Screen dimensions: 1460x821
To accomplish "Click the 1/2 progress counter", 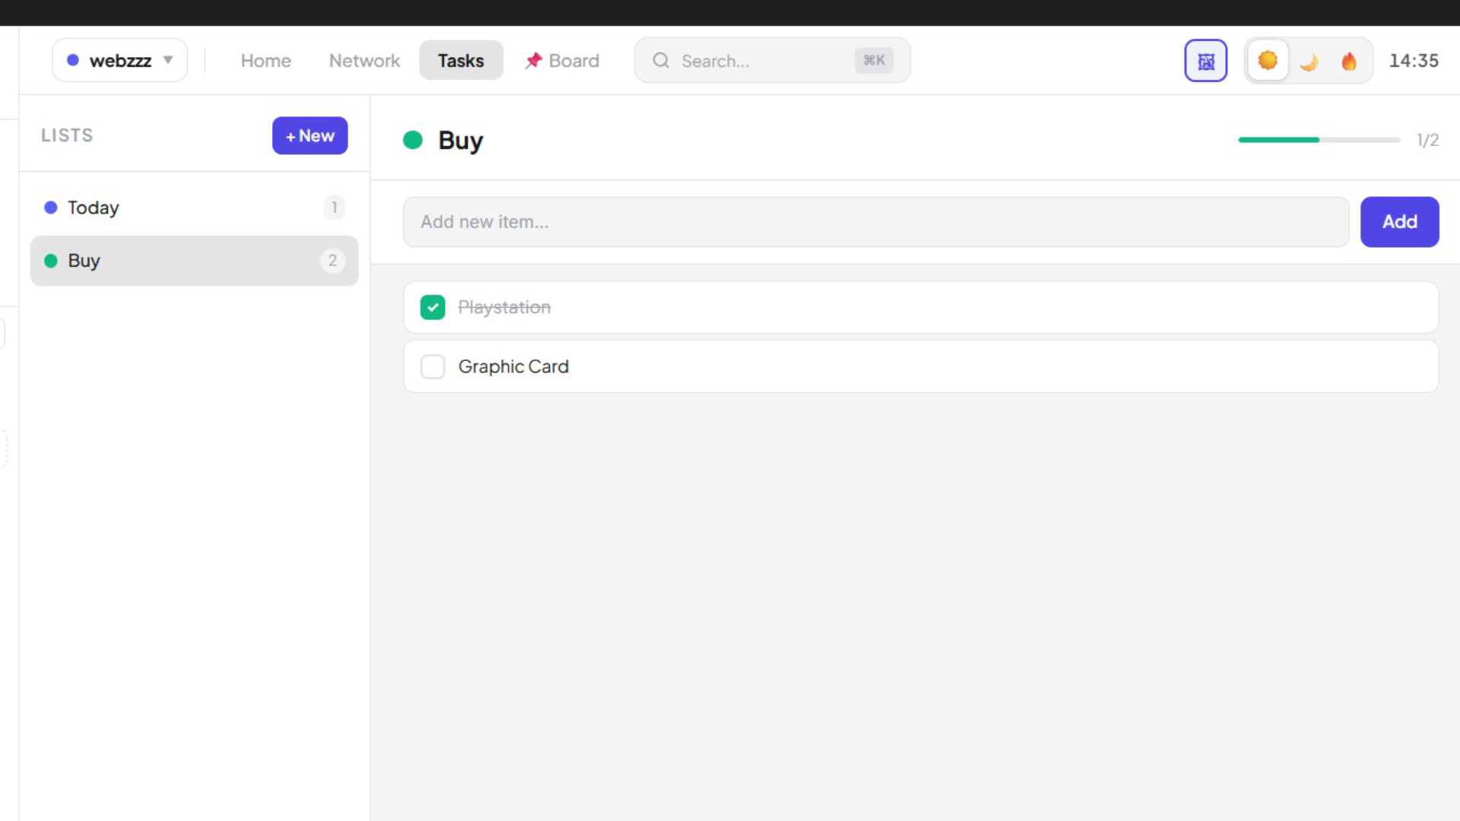I will (x=1427, y=140).
